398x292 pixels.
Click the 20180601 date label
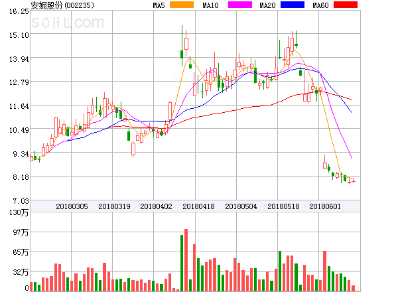tap(325, 206)
